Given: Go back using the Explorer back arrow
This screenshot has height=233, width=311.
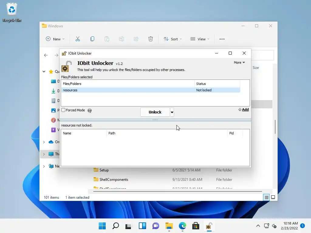Looking at the screenshot, I should pos(46,55).
